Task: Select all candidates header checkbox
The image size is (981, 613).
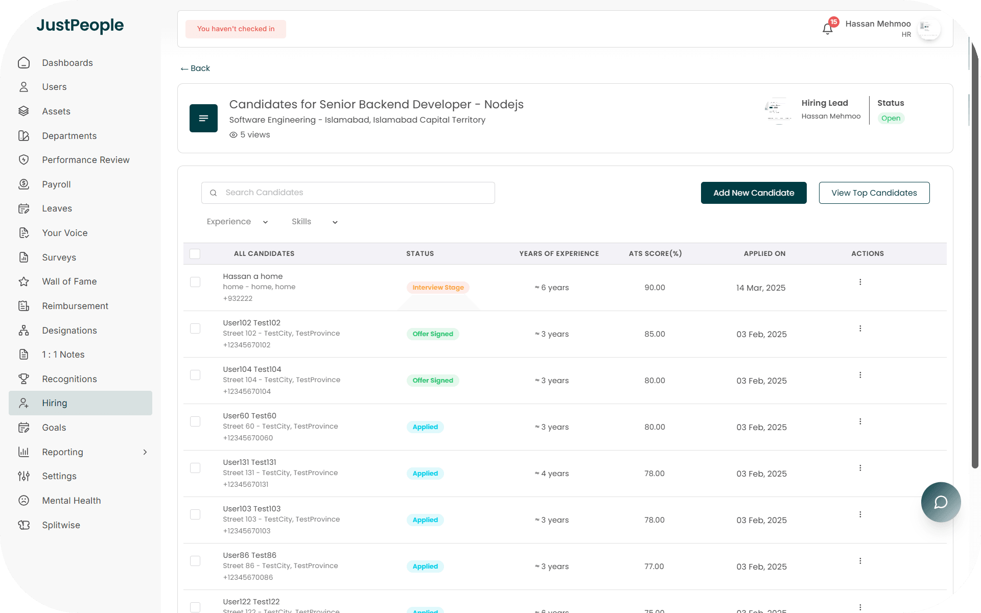Action: pyautogui.click(x=195, y=254)
